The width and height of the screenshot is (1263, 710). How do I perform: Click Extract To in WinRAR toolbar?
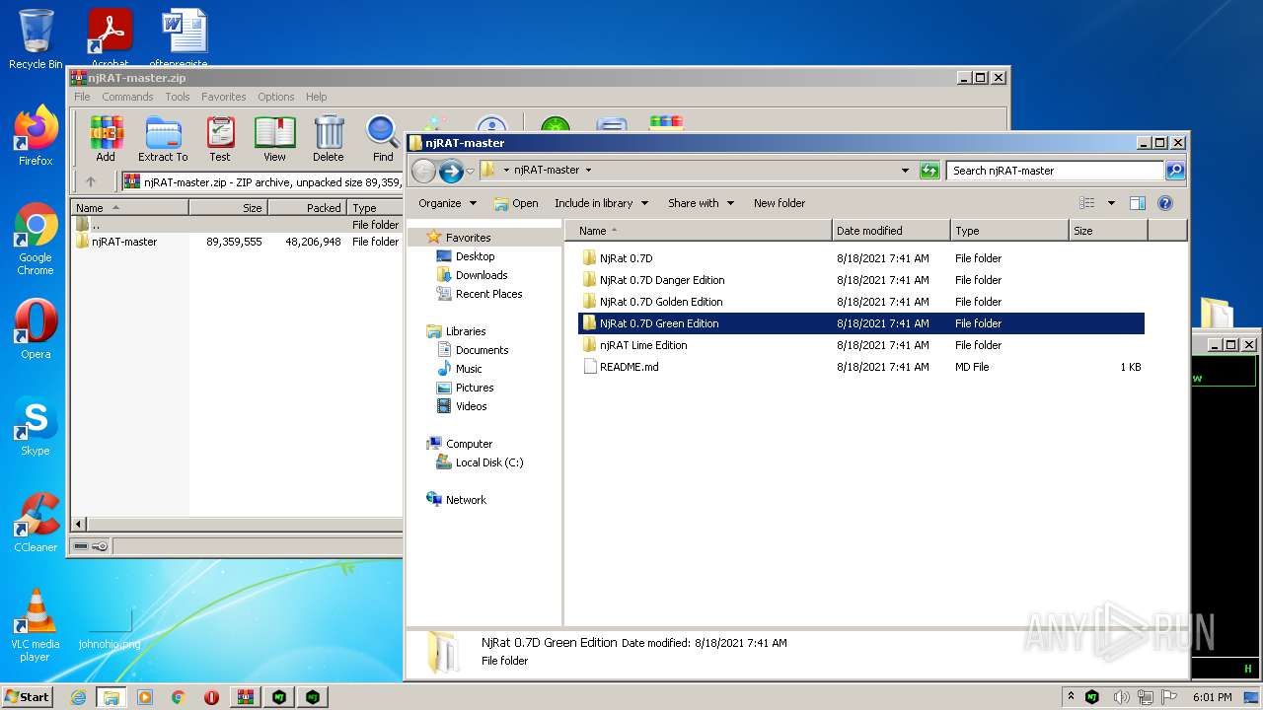tap(163, 139)
